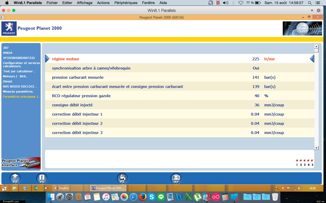Viewport: 326px width, 203px height.
Task: Open Moteurs / BVA in sidebar
Action: click(15, 76)
